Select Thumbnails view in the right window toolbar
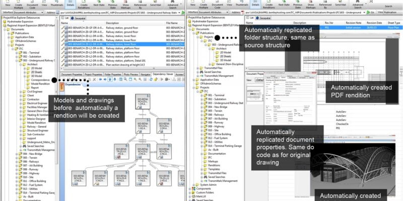The height and width of the screenshot is (201, 403). (x=242, y=4)
